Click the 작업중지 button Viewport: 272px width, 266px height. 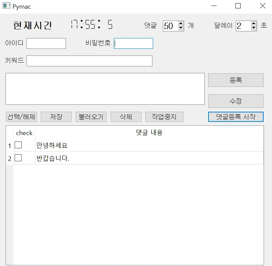[x=164, y=117]
